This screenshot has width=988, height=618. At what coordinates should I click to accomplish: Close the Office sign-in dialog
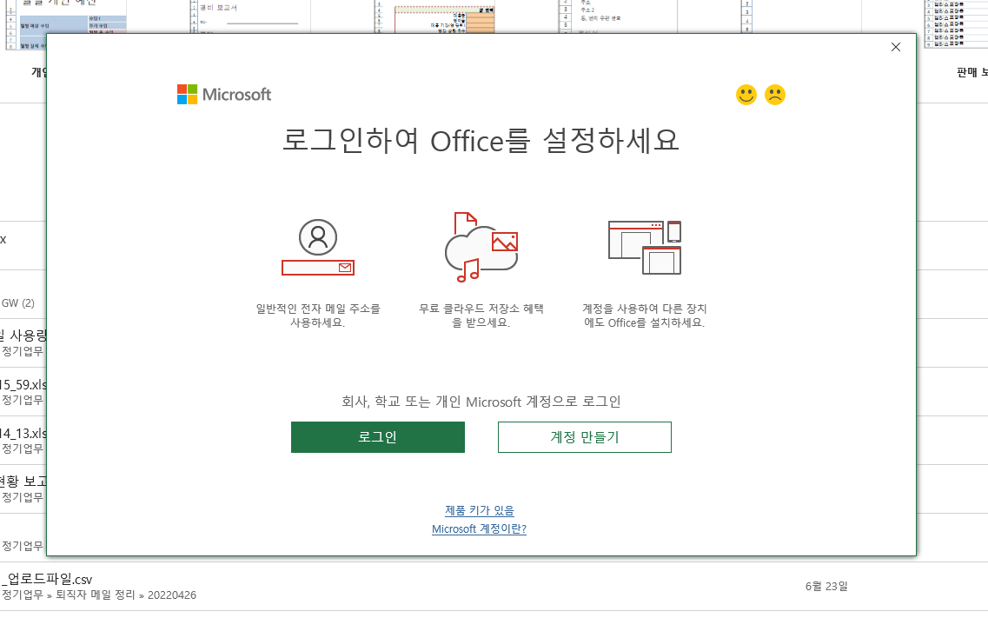pyautogui.click(x=895, y=47)
